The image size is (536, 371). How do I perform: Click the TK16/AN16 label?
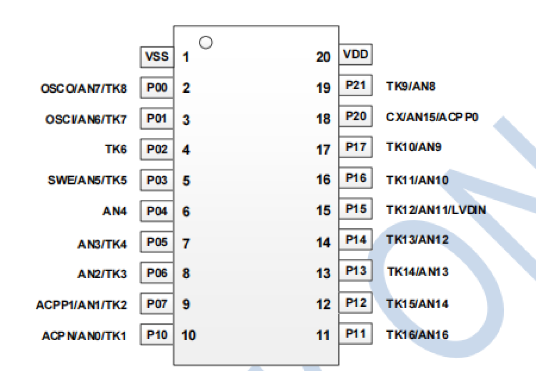(417, 334)
